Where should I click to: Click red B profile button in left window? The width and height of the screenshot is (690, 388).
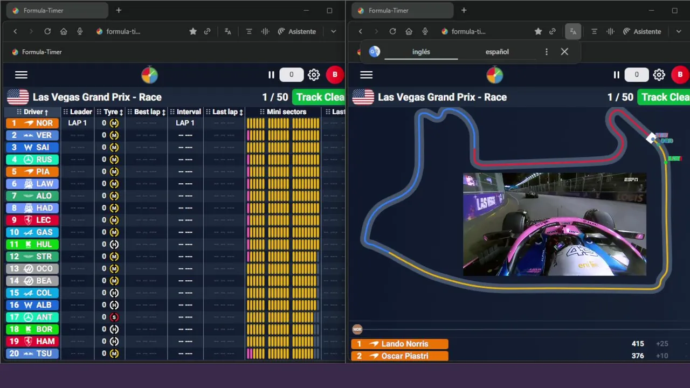coord(335,75)
